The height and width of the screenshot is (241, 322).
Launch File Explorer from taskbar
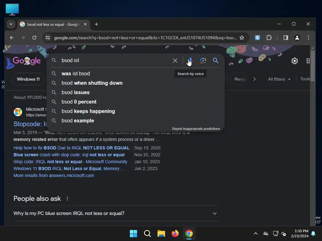(161, 233)
